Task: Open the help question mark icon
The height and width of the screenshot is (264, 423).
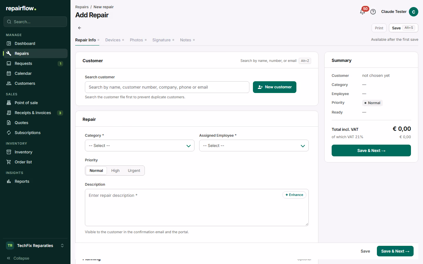Action: (373, 12)
